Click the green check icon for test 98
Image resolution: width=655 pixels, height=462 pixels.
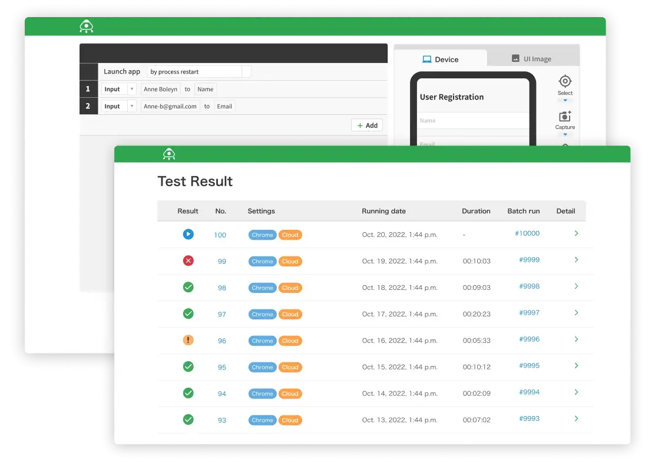pyautogui.click(x=188, y=288)
